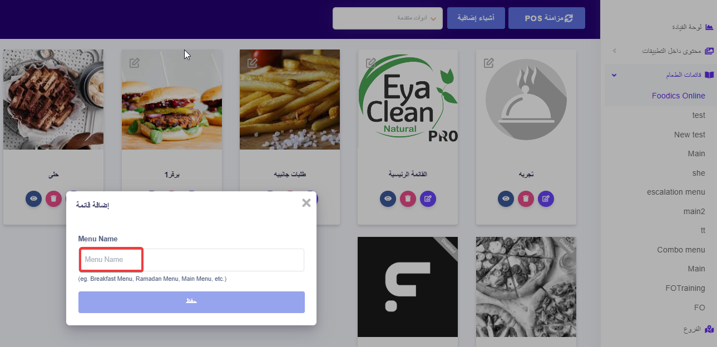Click image edit icon on burger thumbnail
Image resolution: width=717 pixels, height=347 pixels.
(134, 63)
